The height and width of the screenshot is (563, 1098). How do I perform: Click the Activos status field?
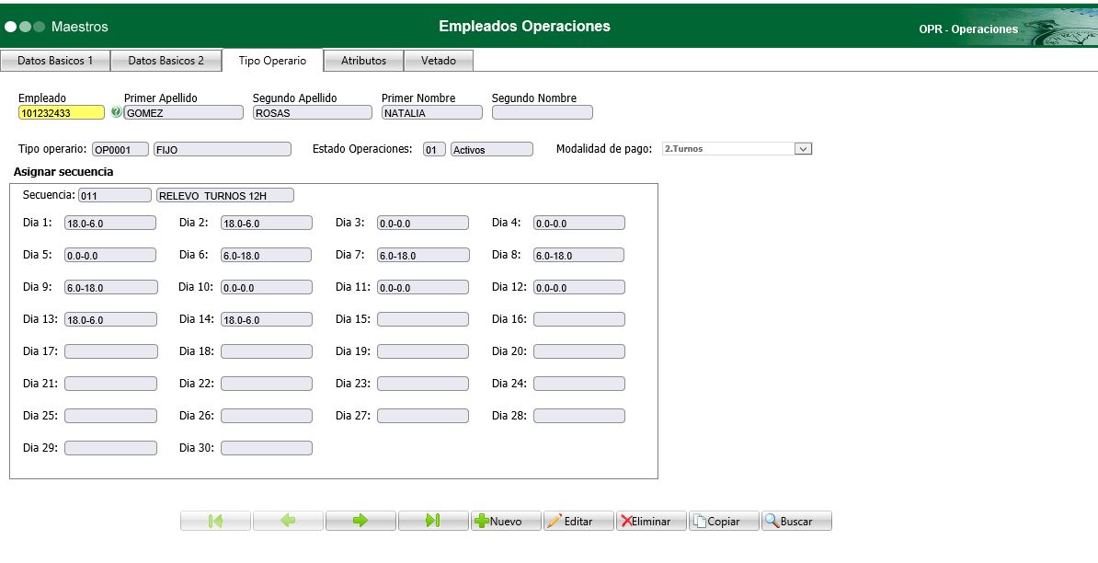tap(492, 149)
